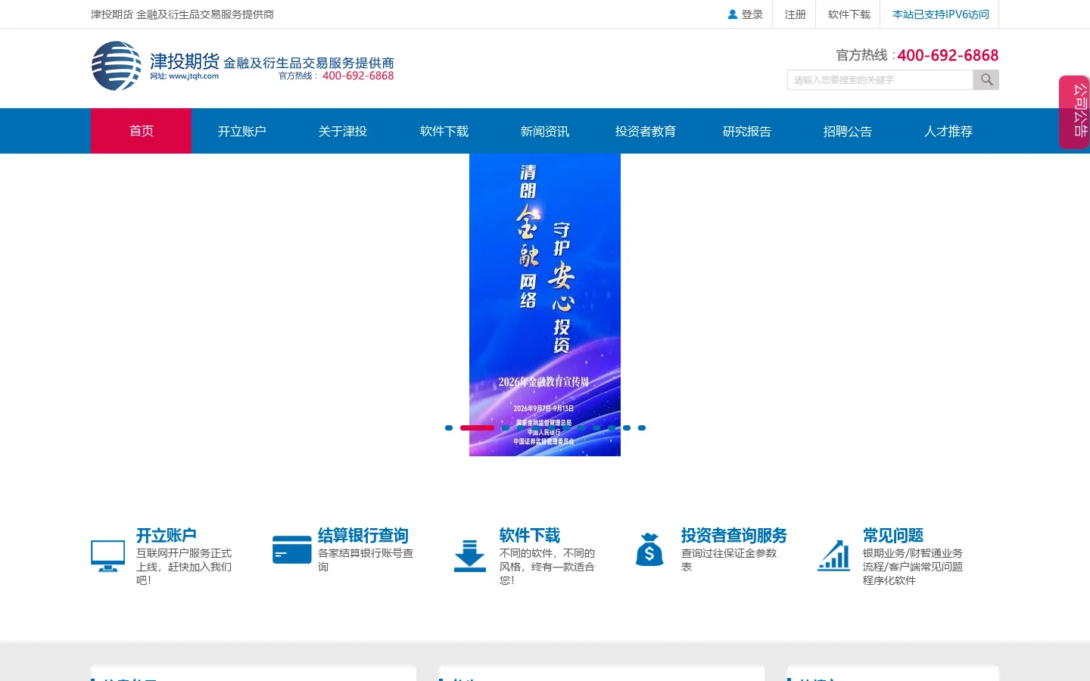Click the 本站已支持IPV6访问 link

pos(941,14)
